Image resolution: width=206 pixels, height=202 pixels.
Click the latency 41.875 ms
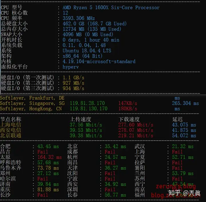point(184,130)
